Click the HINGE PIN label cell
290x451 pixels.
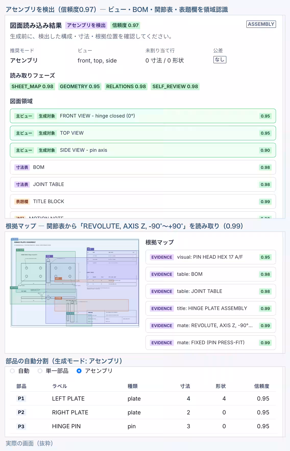pyautogui.click(x=66, y=426)
